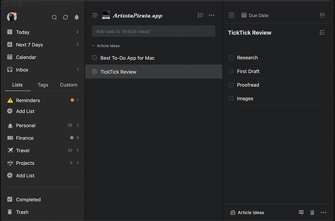The image size is (335, 221).
Task: Click the delete task trash icon
Action: click(x=313, y=213)
